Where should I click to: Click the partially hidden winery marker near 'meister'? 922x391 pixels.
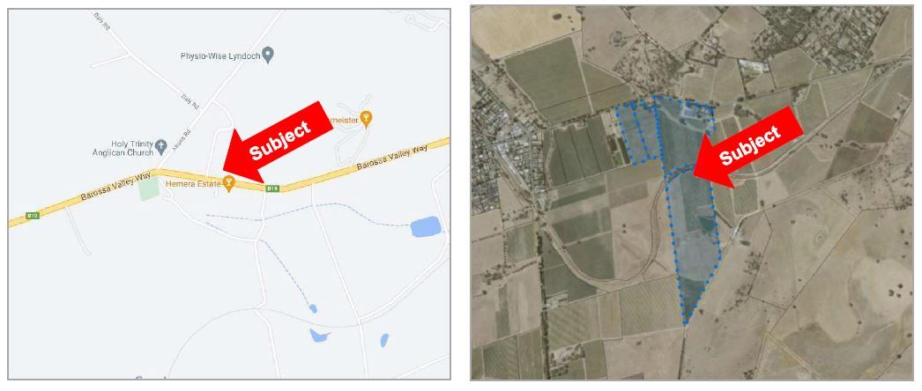point(367,119)
